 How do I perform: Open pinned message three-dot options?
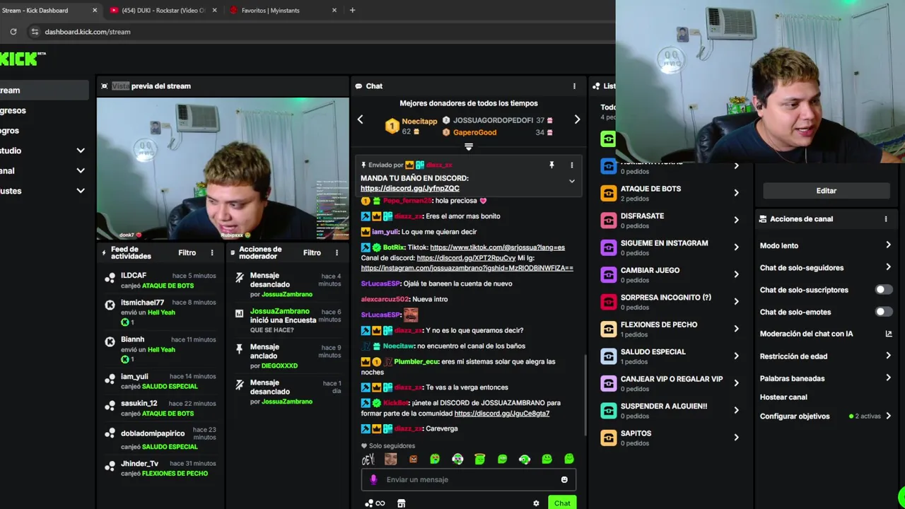tap(572, 165)
